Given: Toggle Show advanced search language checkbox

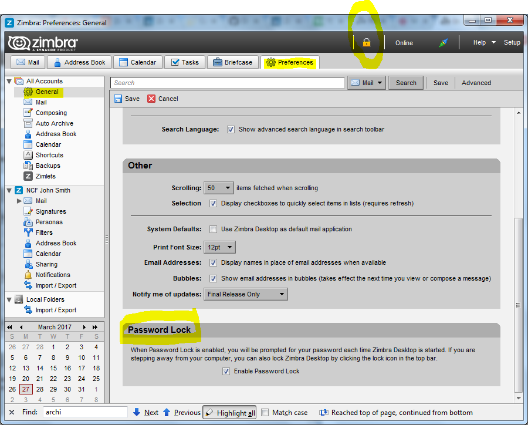Looking at the screenshot, I should tap(231, 129).
